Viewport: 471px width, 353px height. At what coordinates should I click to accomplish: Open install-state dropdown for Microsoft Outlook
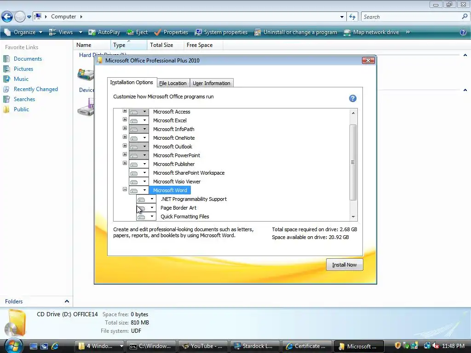(x=139, y=147)
